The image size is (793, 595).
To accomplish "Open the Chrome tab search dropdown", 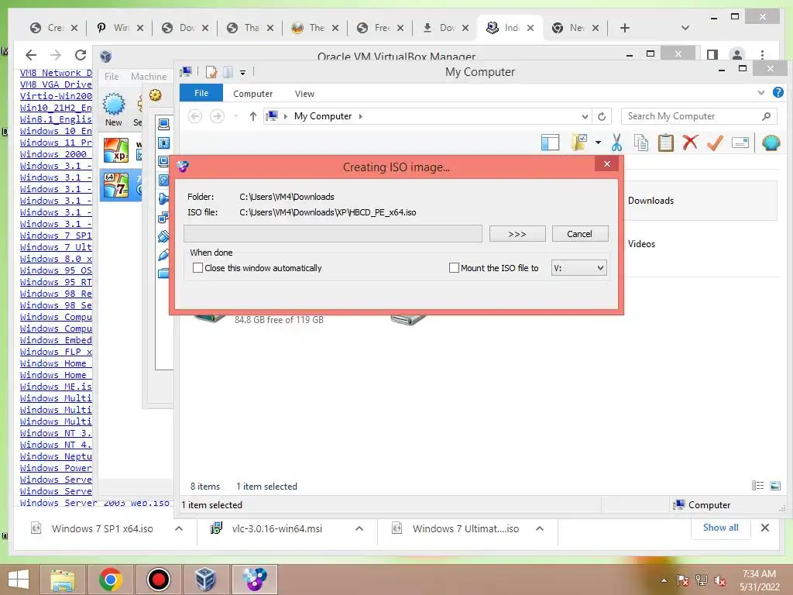I will click(685, 28).
